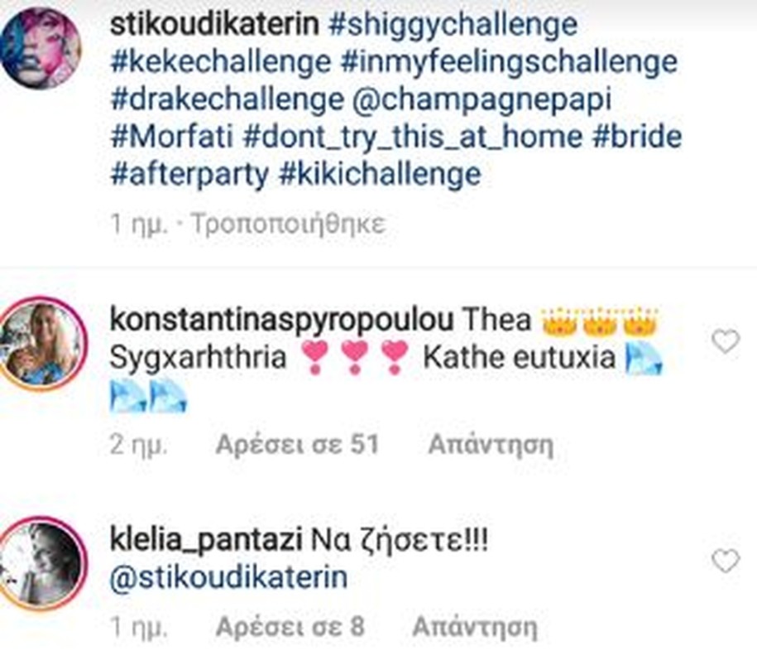Reply to konstantinaspyropoulou via Απάντηση
The image size is (757, 656).
point(491,444)
